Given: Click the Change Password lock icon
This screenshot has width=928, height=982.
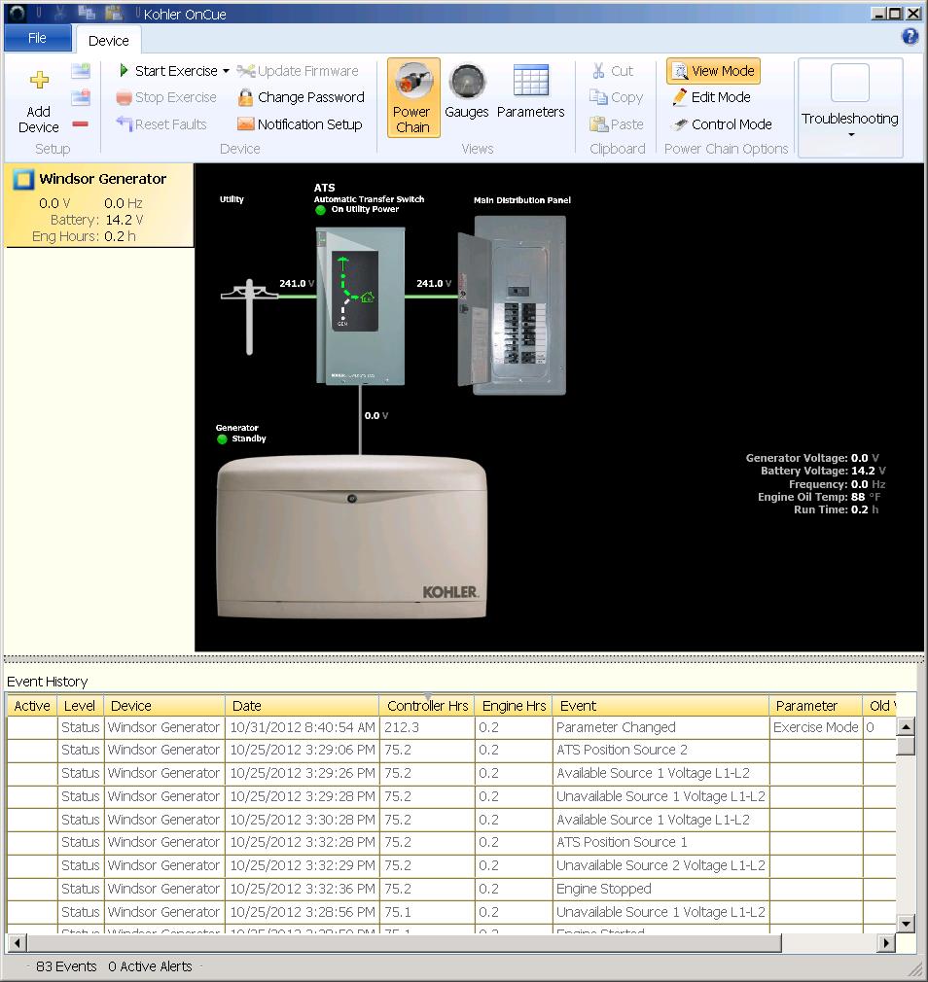Looking at the screenshot, I should (246, 97).
